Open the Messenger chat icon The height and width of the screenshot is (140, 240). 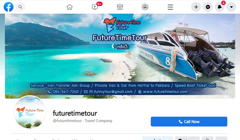pyautogui.click(x=208, y=7)
